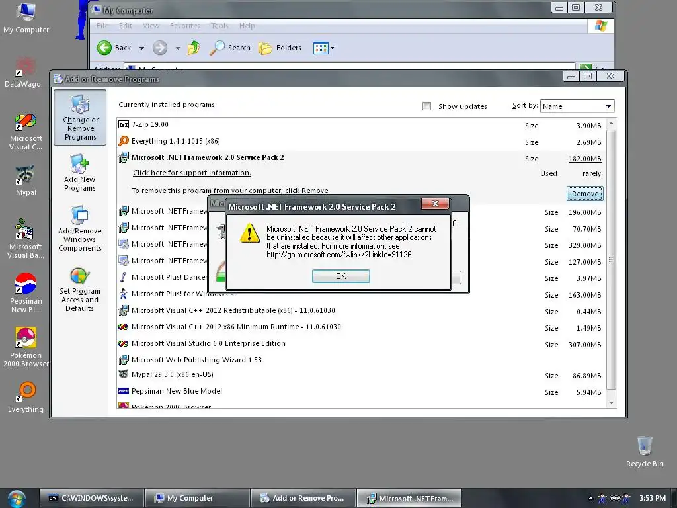Open Add/Remove Windows Components icon
This screenshot has height=508, width=677.
[80, 228]
